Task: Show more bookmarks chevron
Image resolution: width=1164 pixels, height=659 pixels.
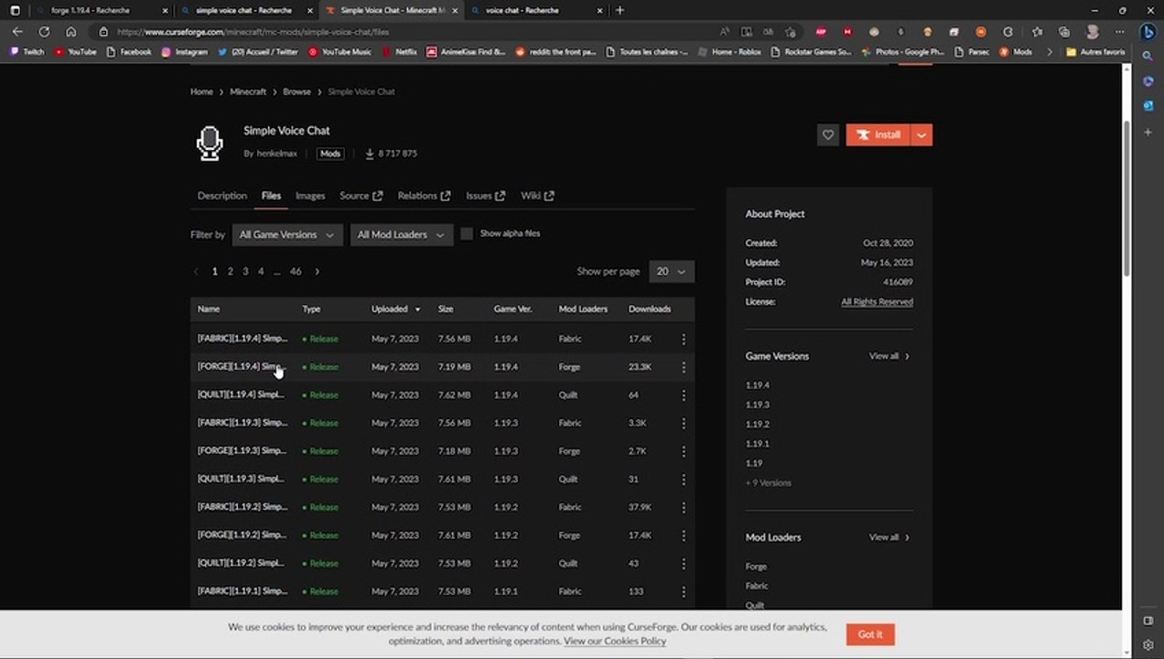Action: [x=1050, y=52]
